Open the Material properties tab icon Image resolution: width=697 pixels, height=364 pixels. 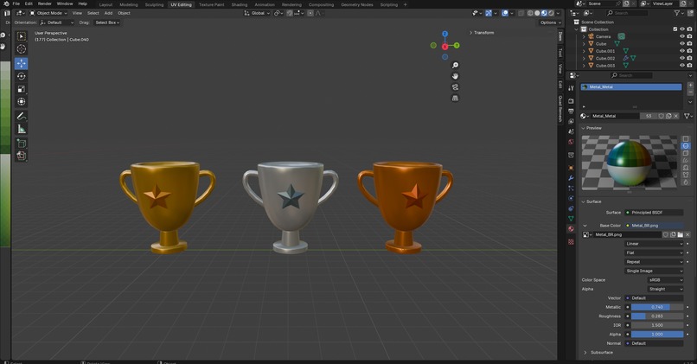pyautogui.click(x=572, y=229)
